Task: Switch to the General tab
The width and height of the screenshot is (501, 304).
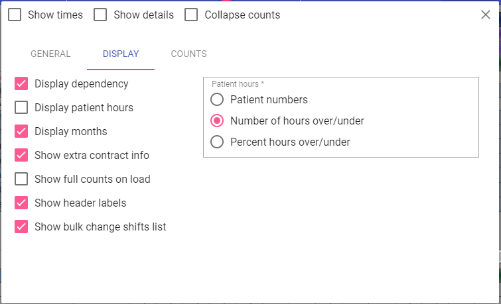Action: 50,54
